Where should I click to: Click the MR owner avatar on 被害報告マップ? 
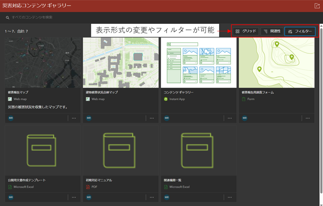point(11,118)
